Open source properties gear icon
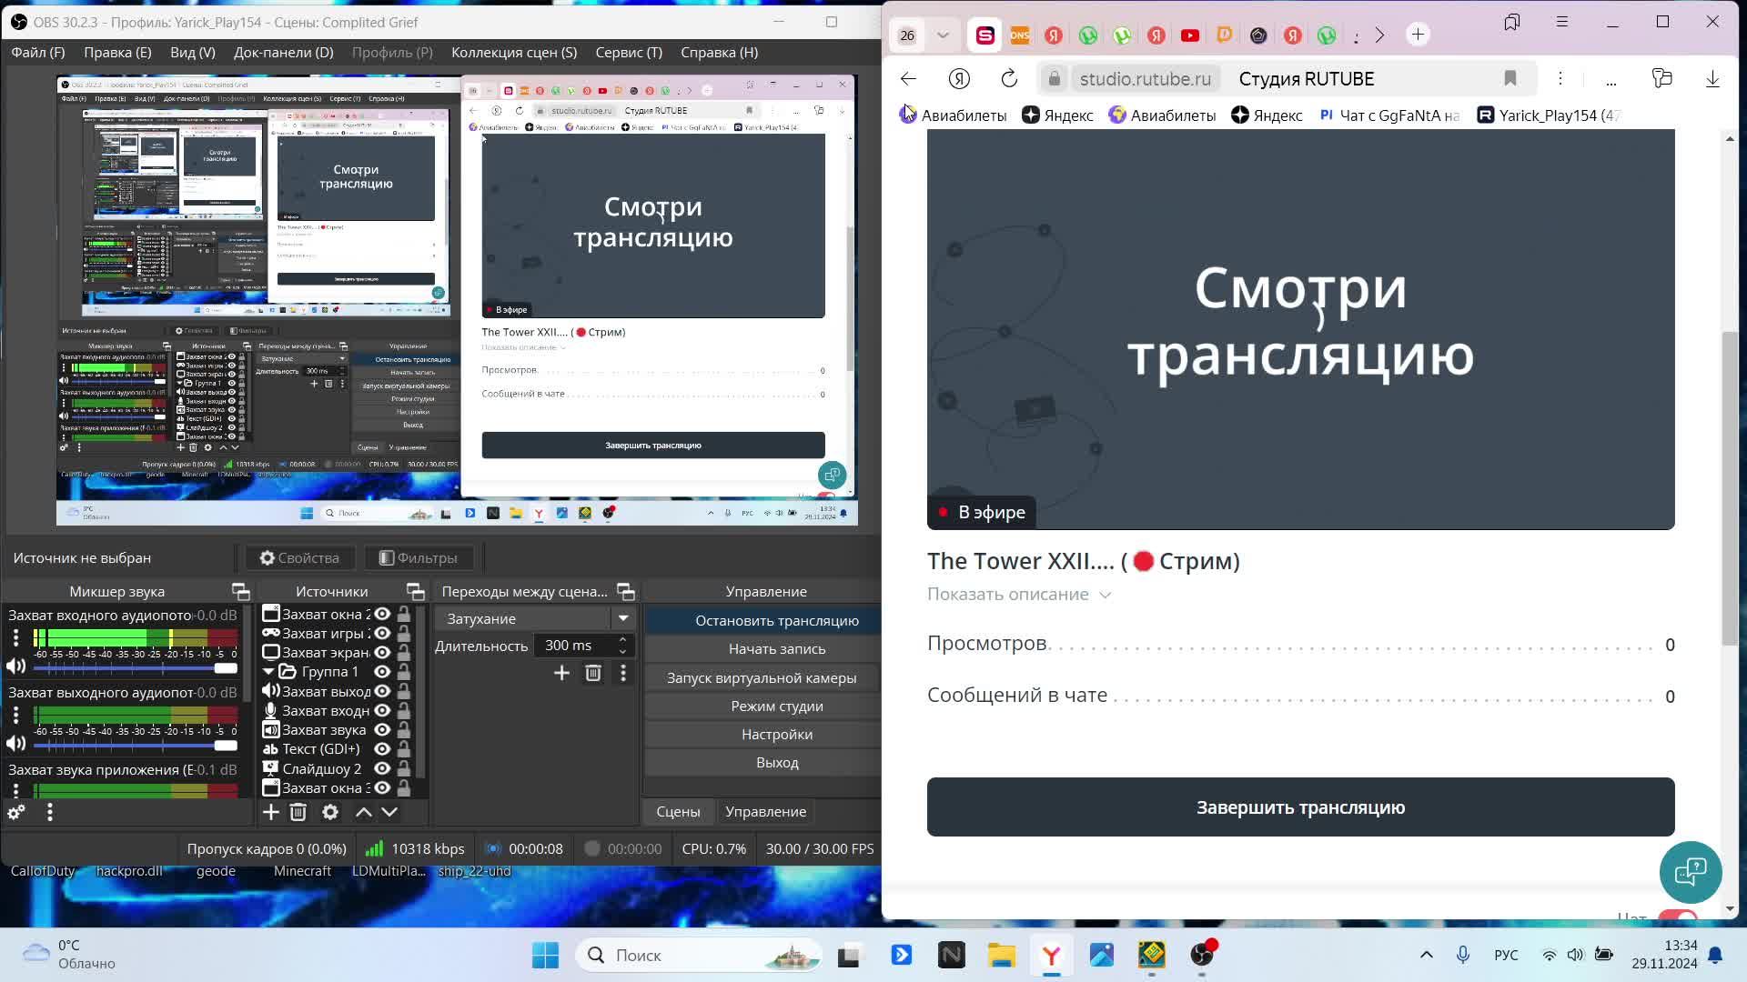The height and width of the screenshot is (982, 1747). click(x=329, y=812)
